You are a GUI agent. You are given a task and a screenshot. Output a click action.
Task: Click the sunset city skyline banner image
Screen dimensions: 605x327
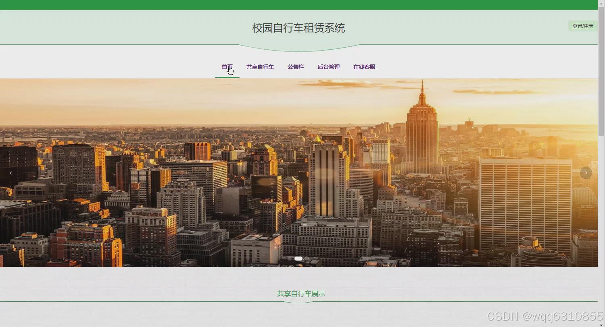(298, 173)
